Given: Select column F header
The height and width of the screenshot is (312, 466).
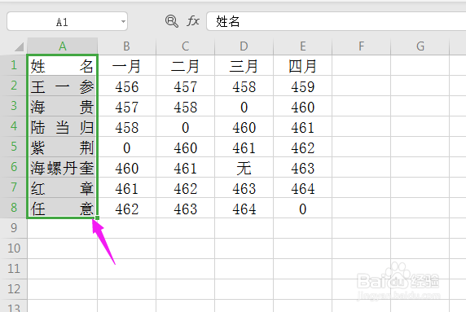Looking at the screenshot, I should tap(361, 46).
